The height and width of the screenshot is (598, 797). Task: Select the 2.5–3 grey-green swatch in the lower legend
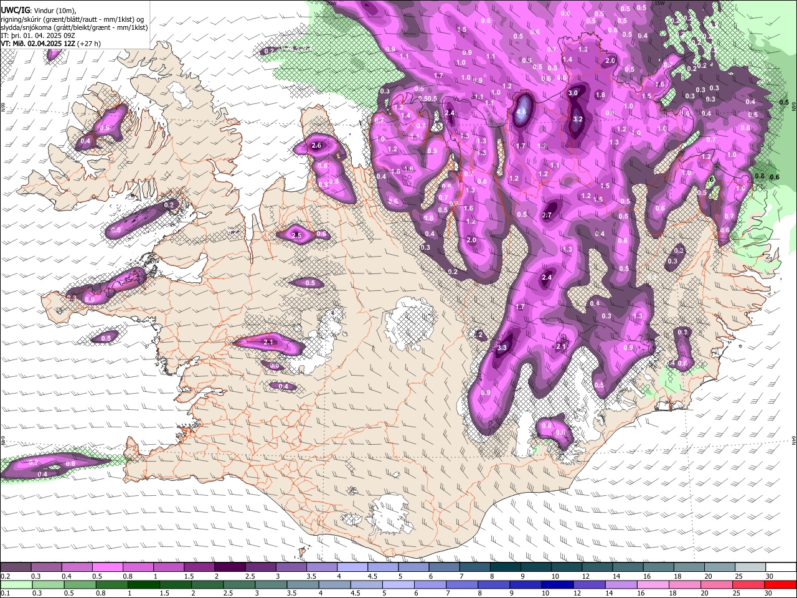click(240, 584)
